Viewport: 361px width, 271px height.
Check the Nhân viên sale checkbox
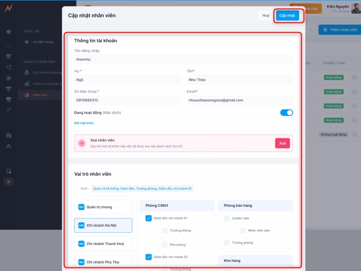click(243, 230)
